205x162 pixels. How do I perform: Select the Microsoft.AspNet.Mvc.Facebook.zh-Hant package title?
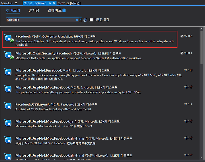point(50,155)
